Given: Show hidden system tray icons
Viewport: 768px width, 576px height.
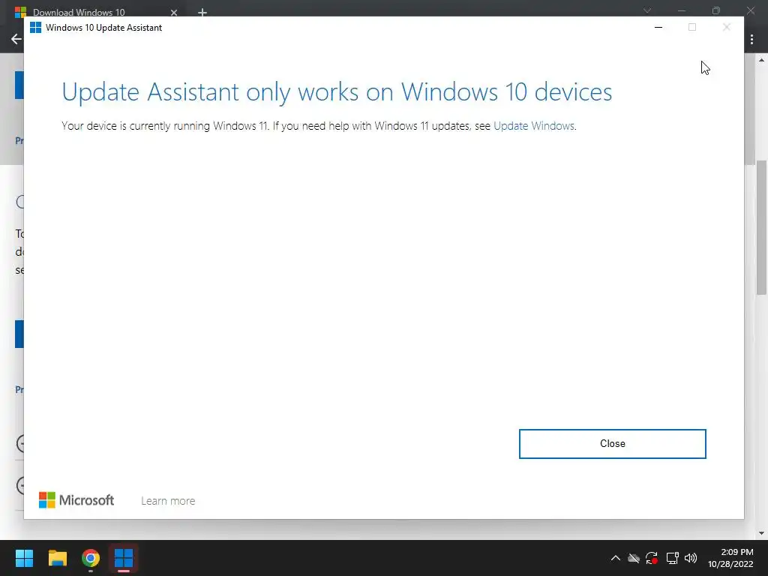Looking at the screenshot, I should (616, 558).
